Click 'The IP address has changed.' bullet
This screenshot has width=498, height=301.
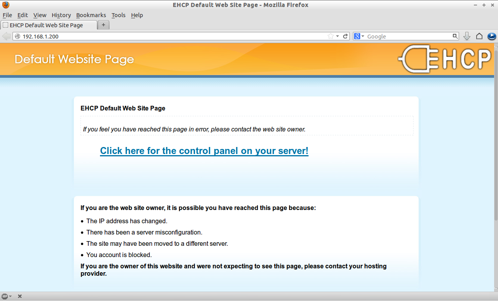pyautogui.click(x=127, y=221)
